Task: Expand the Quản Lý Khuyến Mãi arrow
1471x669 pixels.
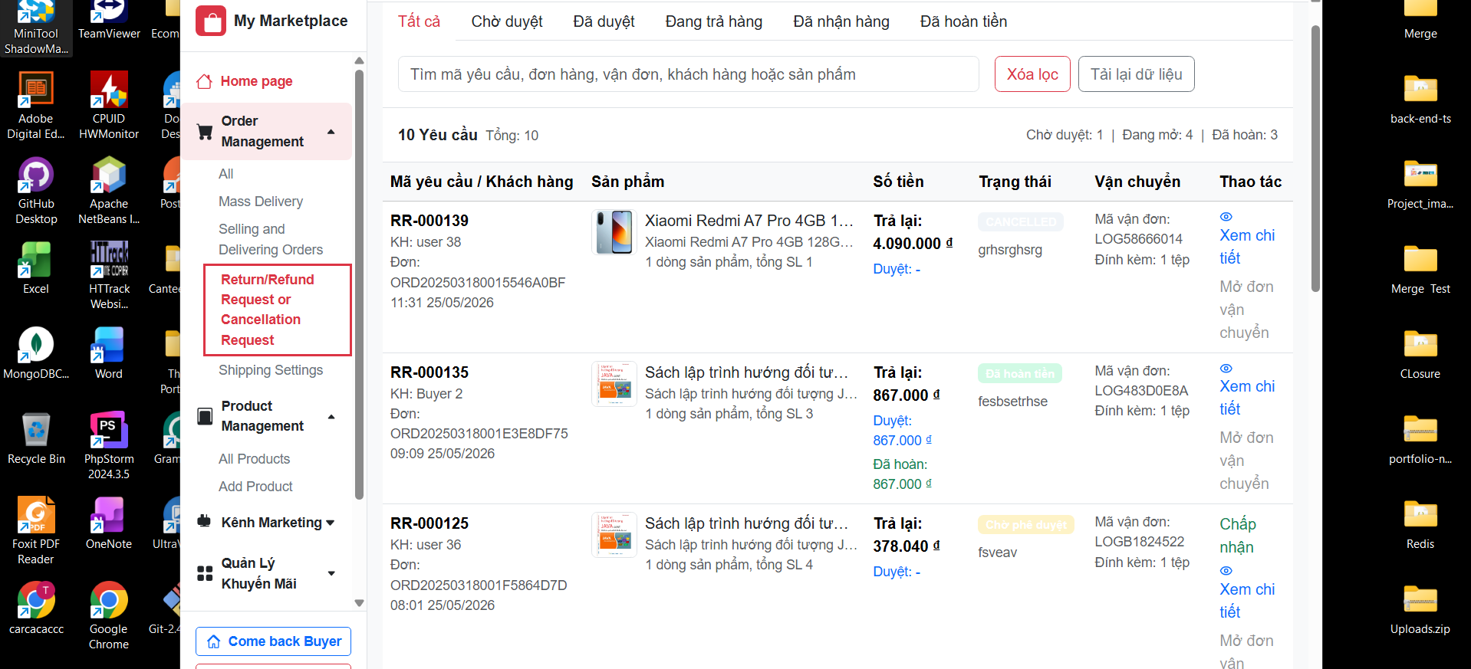Action: click(331, 573)
